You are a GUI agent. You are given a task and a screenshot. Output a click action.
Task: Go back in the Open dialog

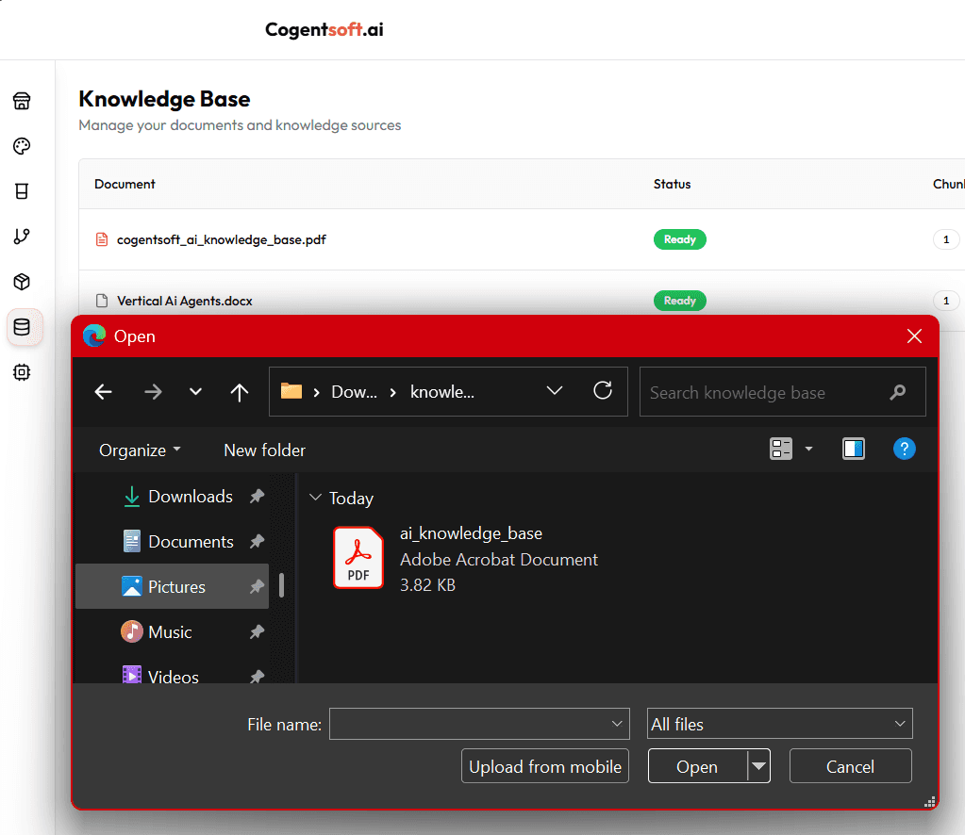click(x=104, y=392)
